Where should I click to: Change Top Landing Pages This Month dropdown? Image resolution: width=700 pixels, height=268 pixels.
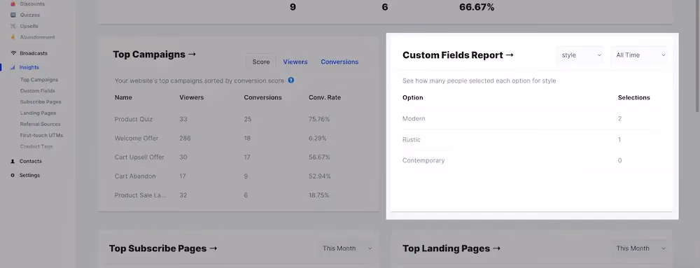point(640,248)
